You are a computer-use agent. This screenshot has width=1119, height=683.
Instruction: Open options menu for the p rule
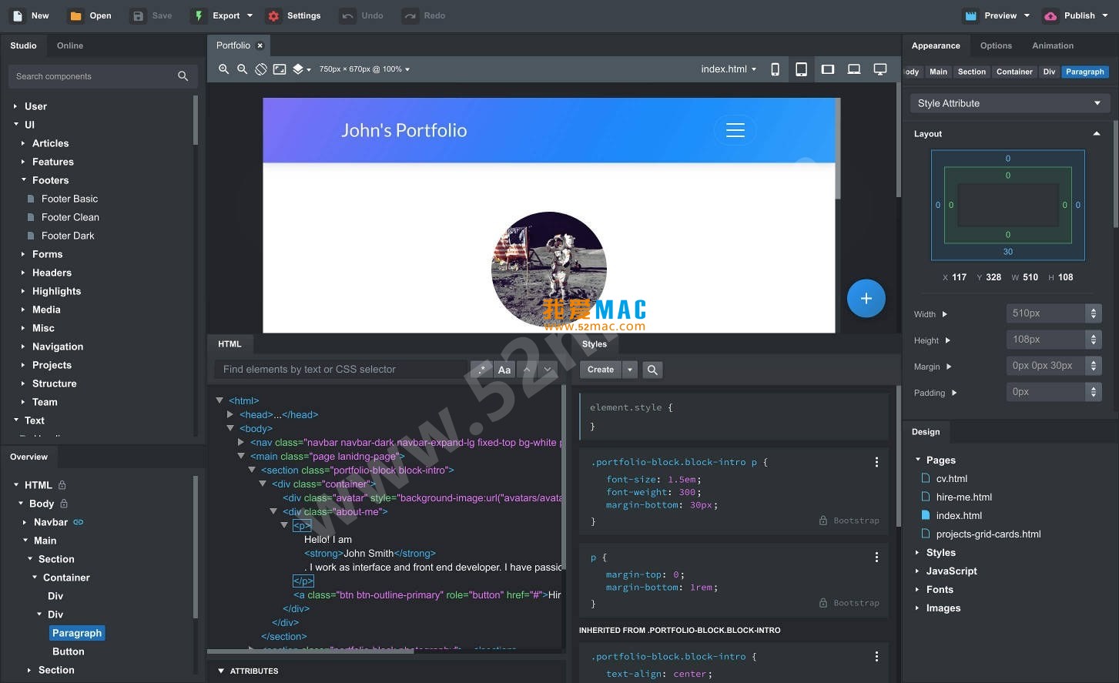[x=876, y=557]
